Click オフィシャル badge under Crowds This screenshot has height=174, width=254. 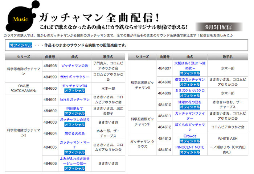pyautogui.click(x=190, y=141)
